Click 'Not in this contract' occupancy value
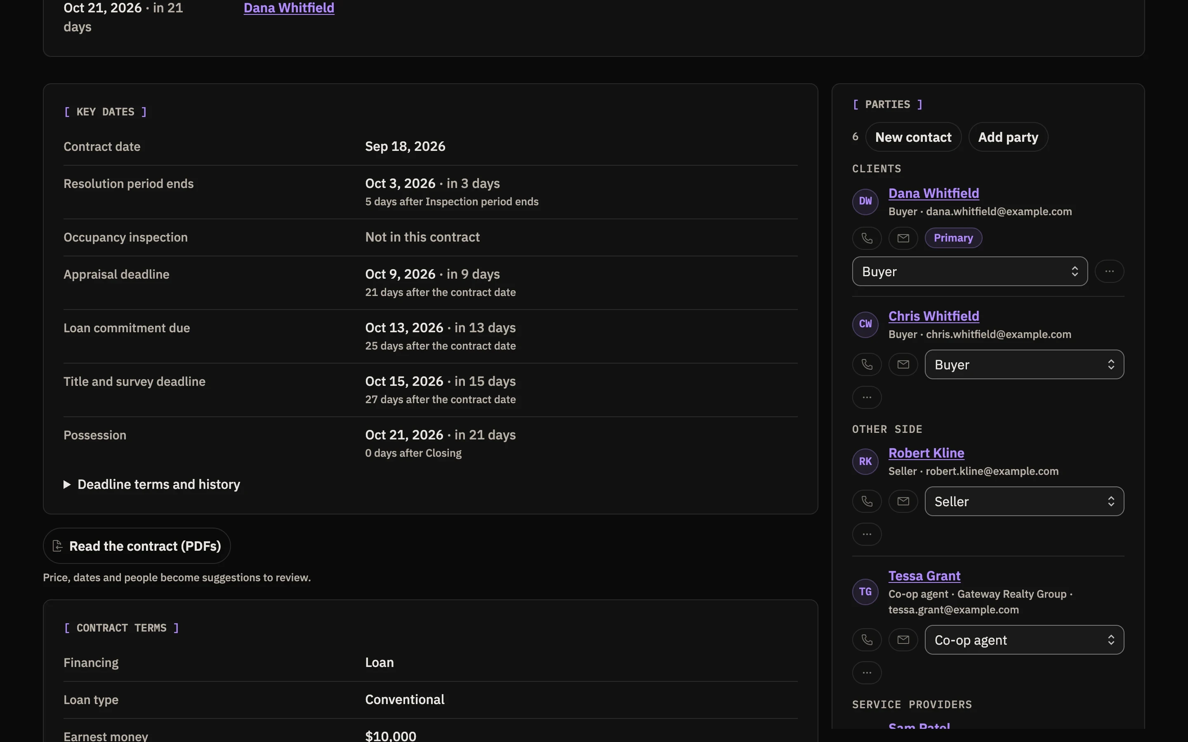 point(422,237)
